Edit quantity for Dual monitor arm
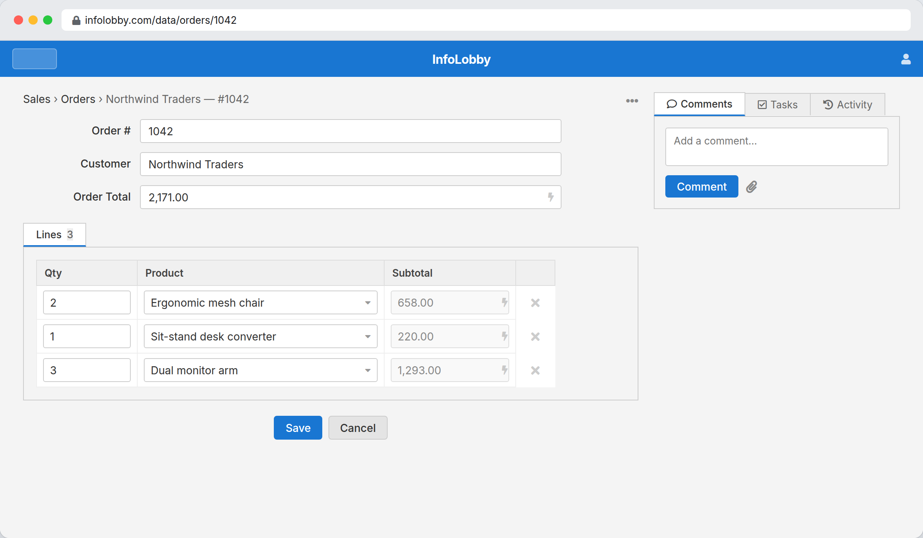 [87, 370]
